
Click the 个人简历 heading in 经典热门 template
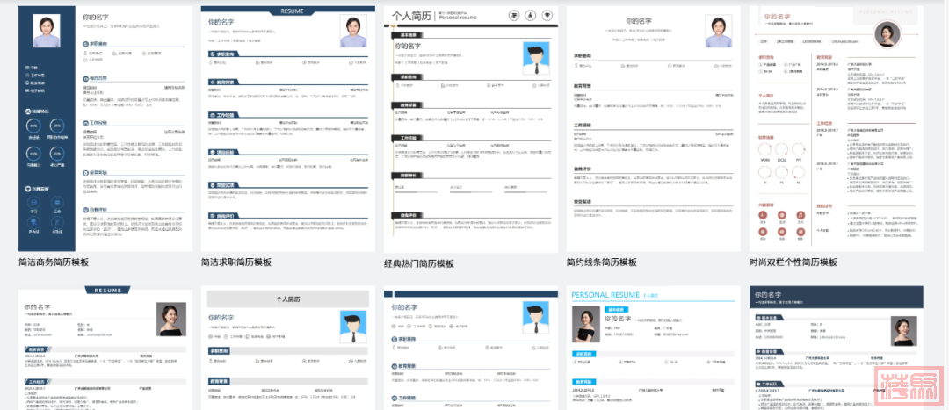(412, 16)
